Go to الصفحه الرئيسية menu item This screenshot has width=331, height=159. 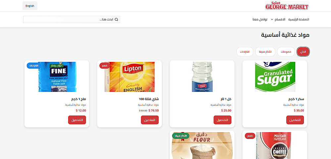(299, 19)
